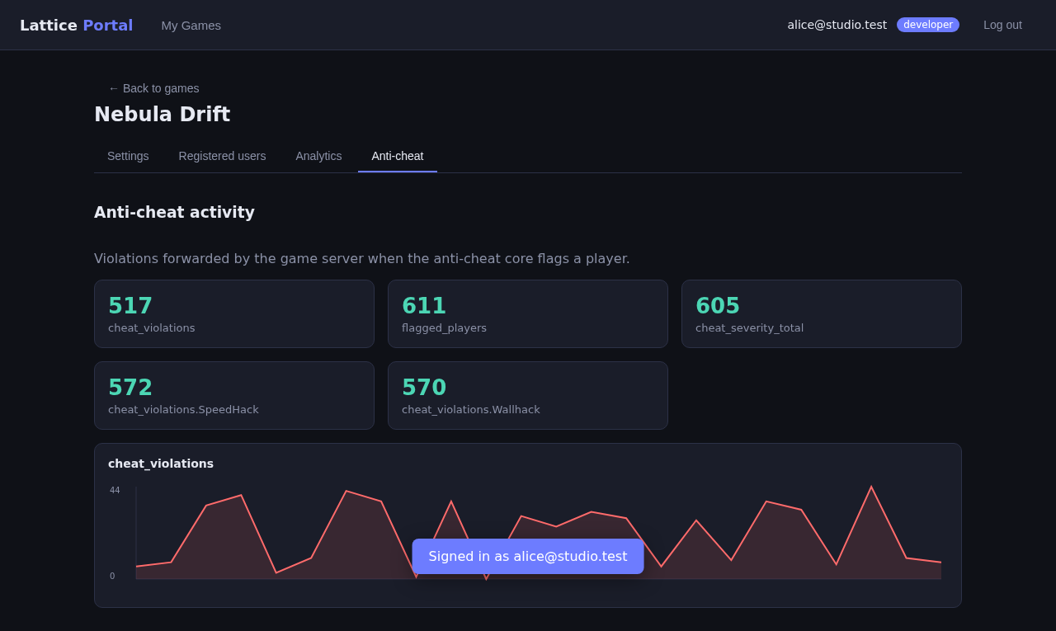Dismiss the Signed in as toast
The height and width of the screenshot is (631, 1056).
point(528,556)
